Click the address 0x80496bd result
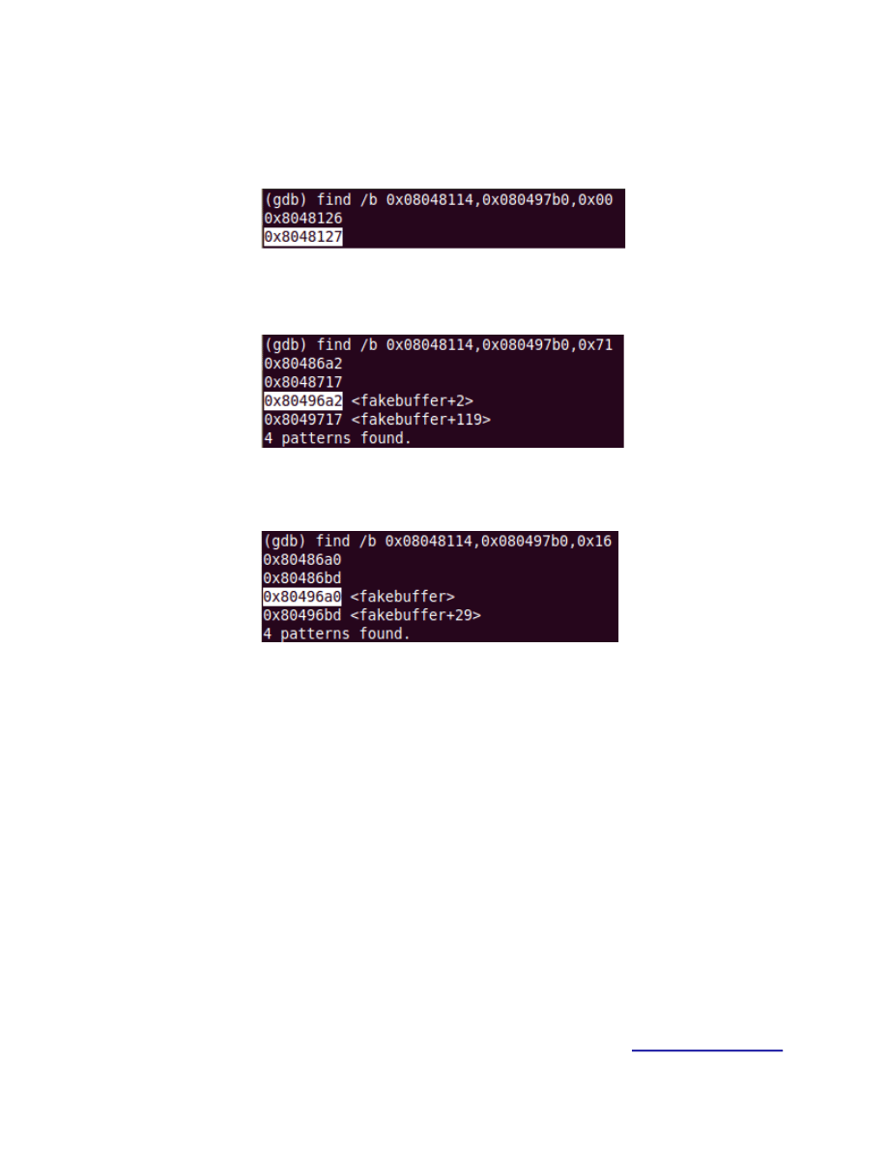 302,615
